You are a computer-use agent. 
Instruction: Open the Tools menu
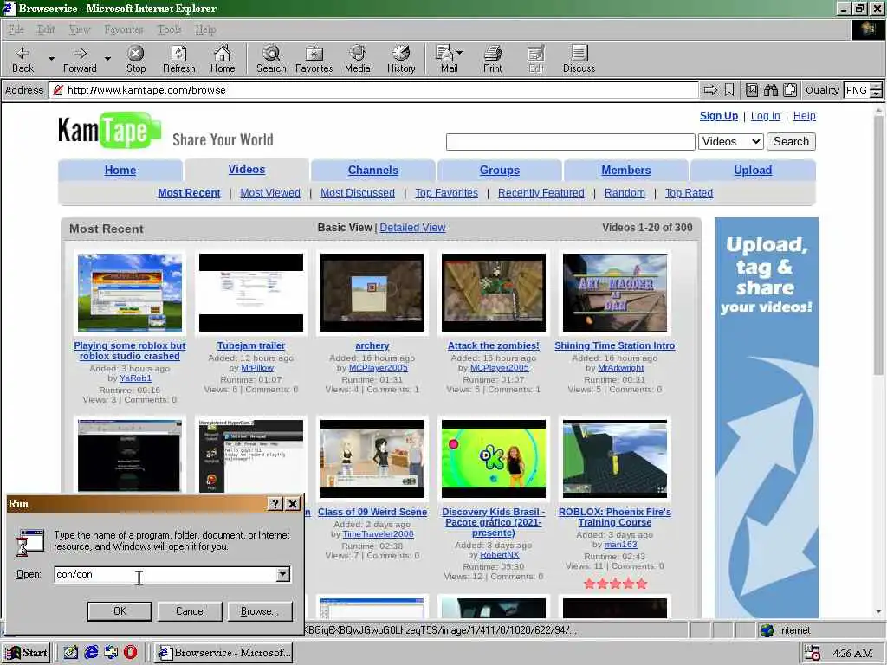[169, 29]
